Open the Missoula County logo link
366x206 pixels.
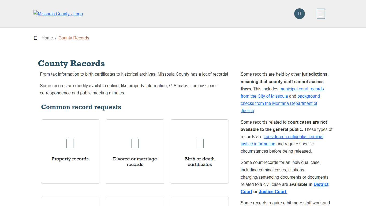coord(58,14)
